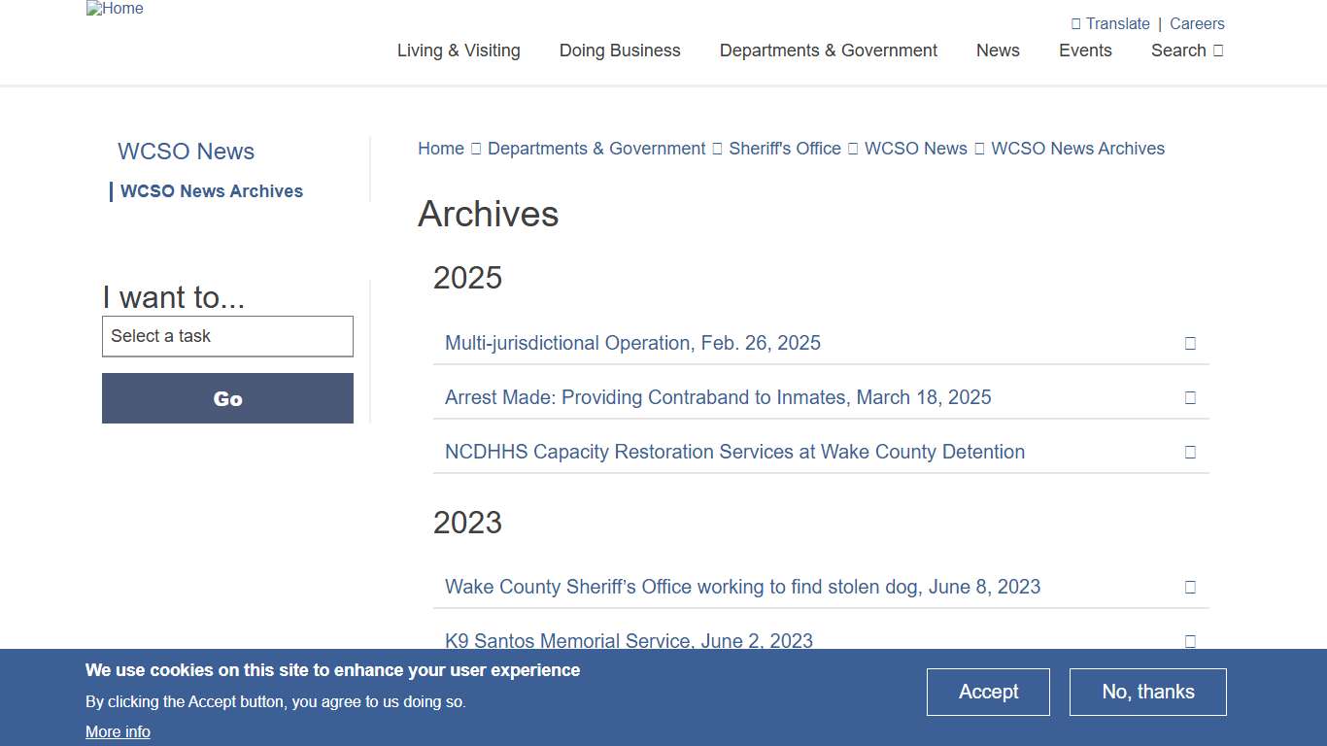Click the Home logo image
This screenshot has height=746, width=1327.
point(115,9)
